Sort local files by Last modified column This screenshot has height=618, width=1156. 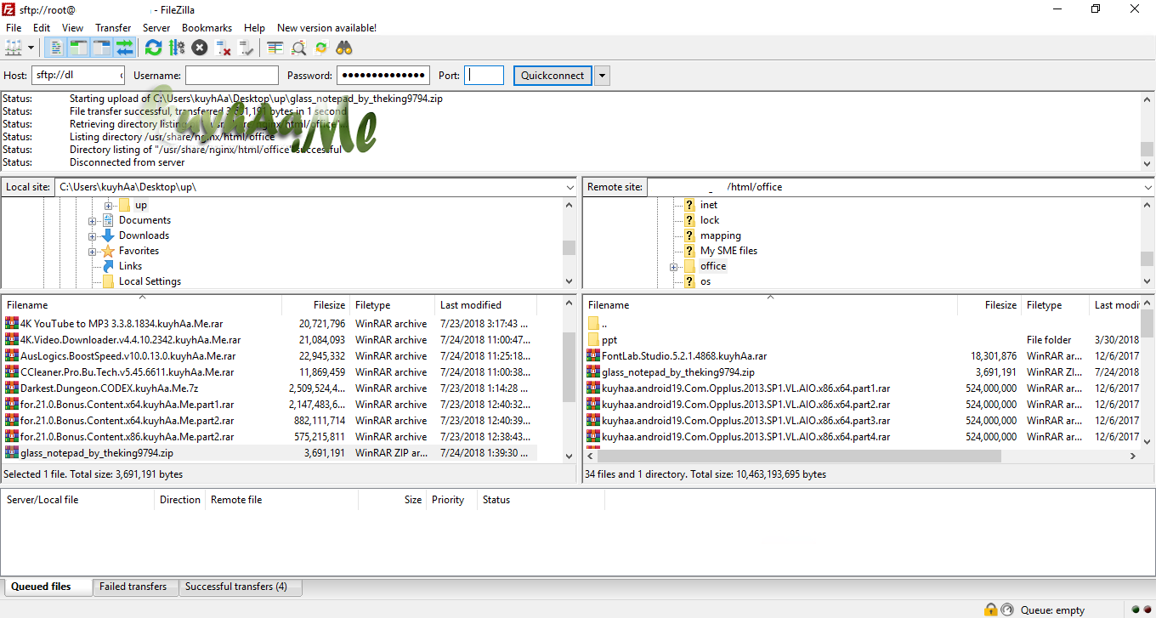[485, 305]
